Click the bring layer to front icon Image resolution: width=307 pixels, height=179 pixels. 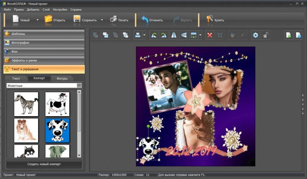point(105,35)
